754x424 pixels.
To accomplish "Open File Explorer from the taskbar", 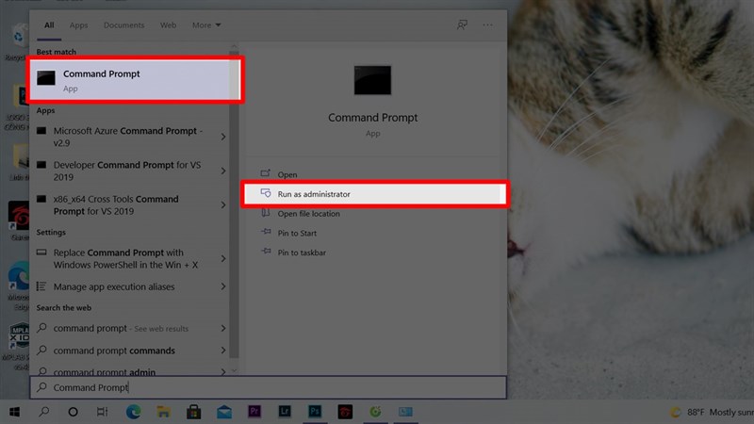I will tap(163, 412).
